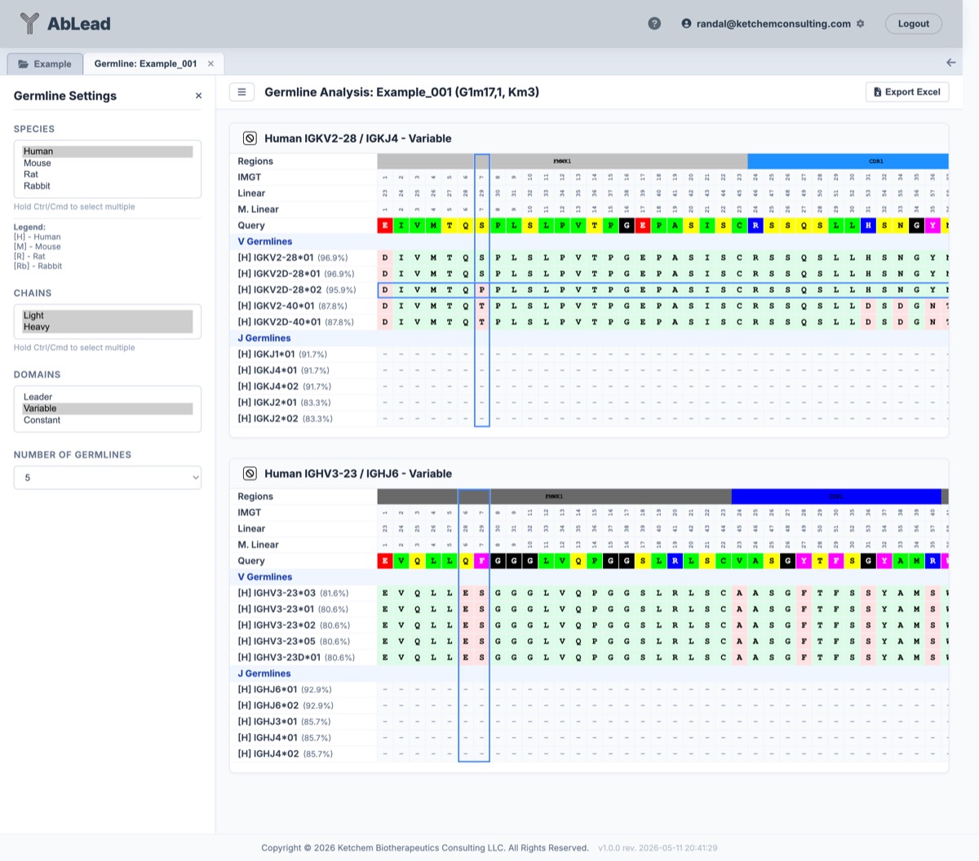Screen dimensions: 979x861
Task: Click the light chain V Germlines heading
Action: (265, 242)
